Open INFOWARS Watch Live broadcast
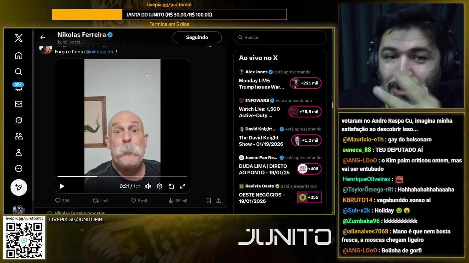469x263 pixels. [259, 112]
